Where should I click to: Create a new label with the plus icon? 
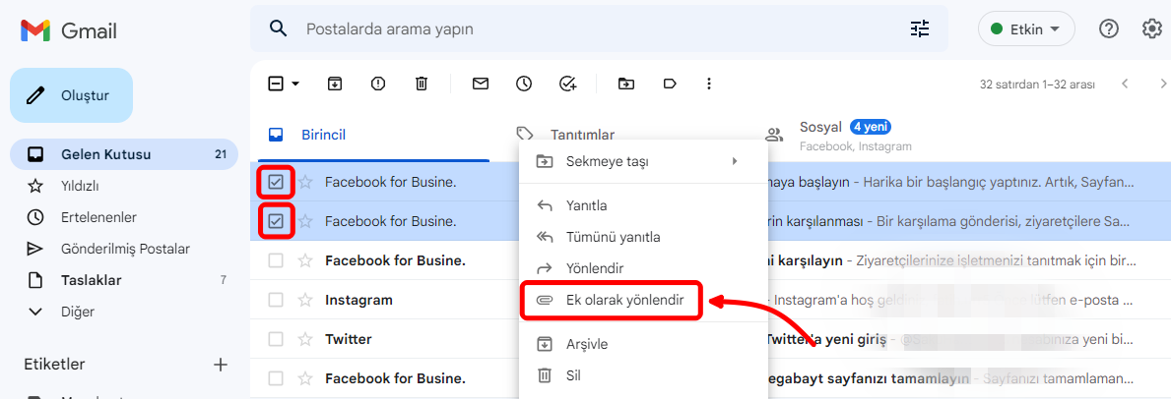pyautogui.click(x=221, y=365)
